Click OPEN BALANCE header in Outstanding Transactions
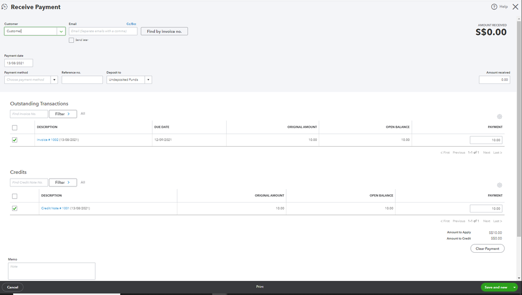 pyautogui.click(x=398, y=127)
